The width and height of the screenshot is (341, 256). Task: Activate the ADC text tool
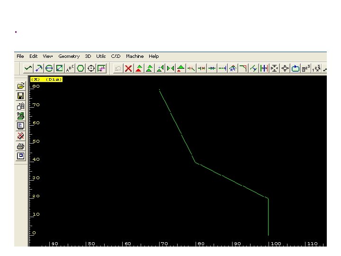[70, 69]
